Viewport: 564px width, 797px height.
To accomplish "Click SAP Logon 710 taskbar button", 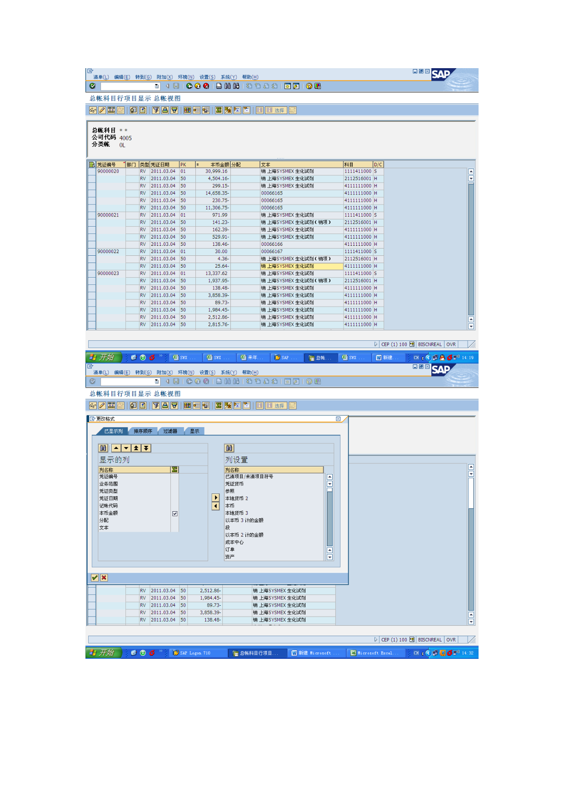I will [198, 653].
